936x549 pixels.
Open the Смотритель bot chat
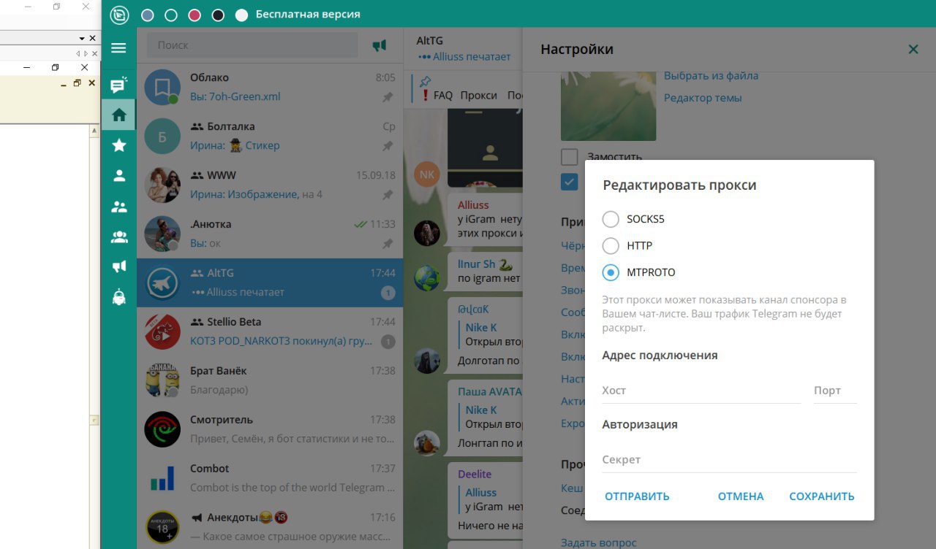coord(270,429)
